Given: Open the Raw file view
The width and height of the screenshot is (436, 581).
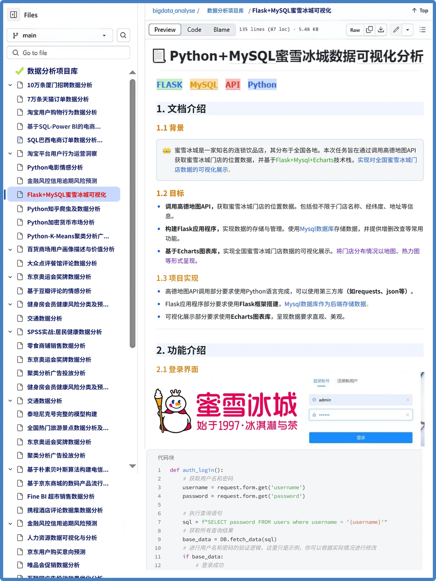Looking at the screenshot, I should [355, 30].
